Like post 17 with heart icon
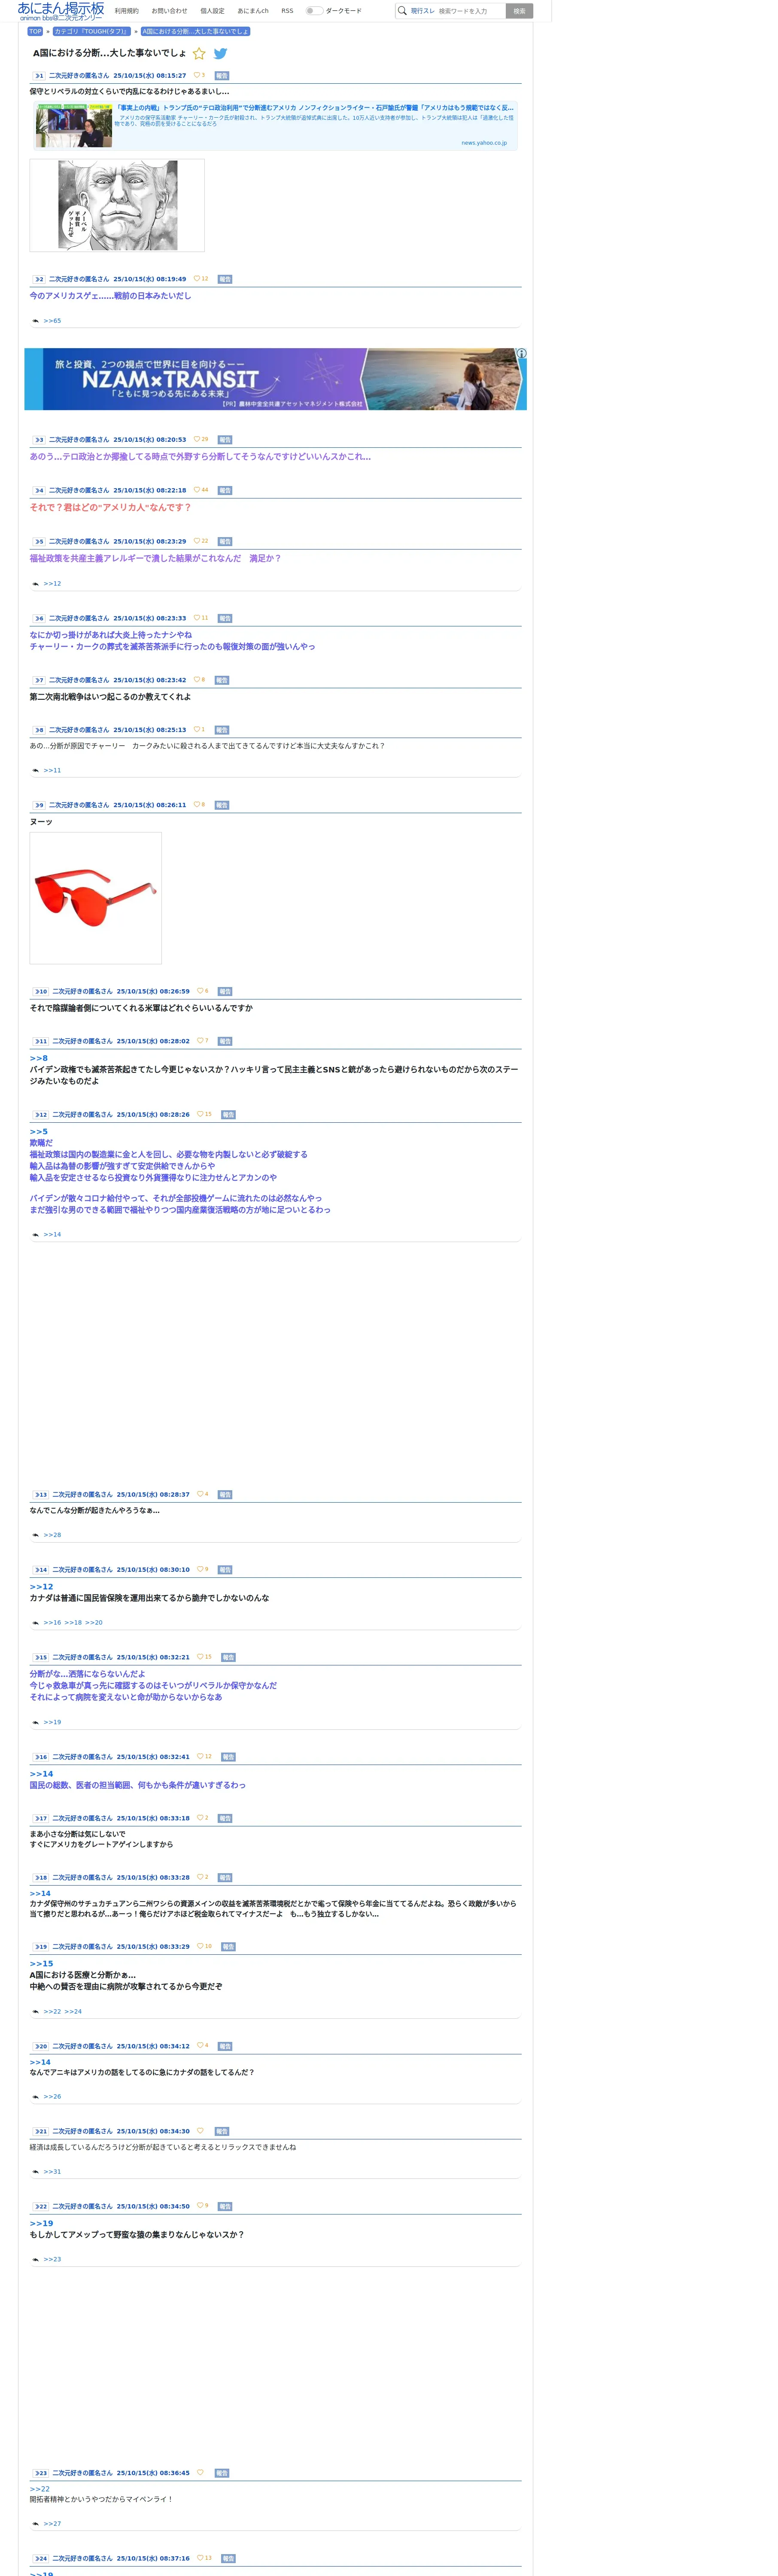This screenshot has width=778, height=2576. pyautogui.click(x=200, y=1818)
